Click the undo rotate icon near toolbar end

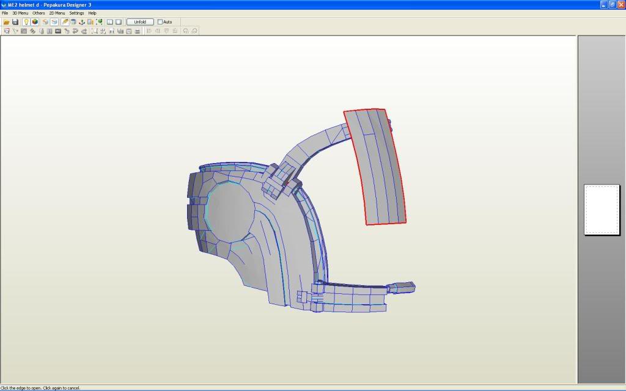pyautogui.click(x=186, y=31)
